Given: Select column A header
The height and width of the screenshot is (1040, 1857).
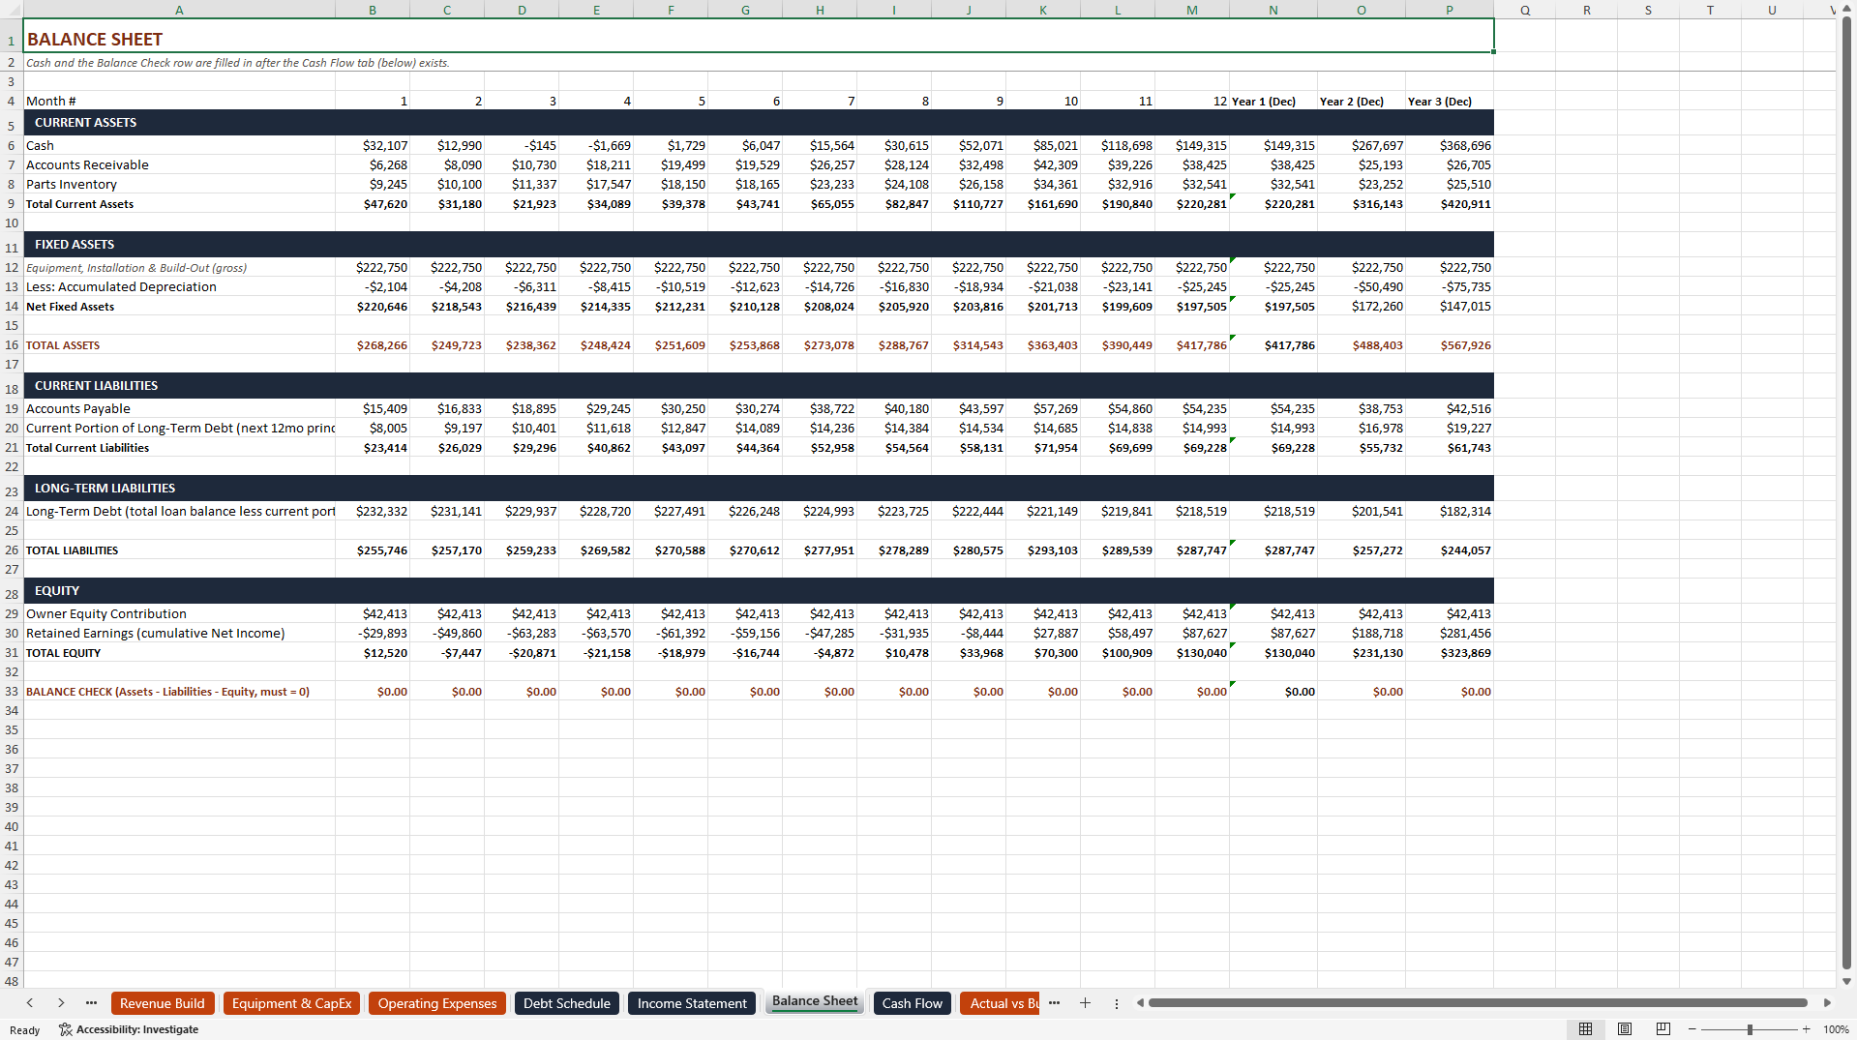Looking at the screenshot, I should [x=179, y=10].
